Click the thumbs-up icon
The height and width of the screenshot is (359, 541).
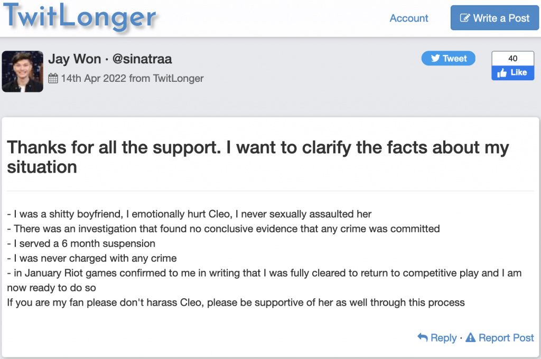tap(502, 73)
